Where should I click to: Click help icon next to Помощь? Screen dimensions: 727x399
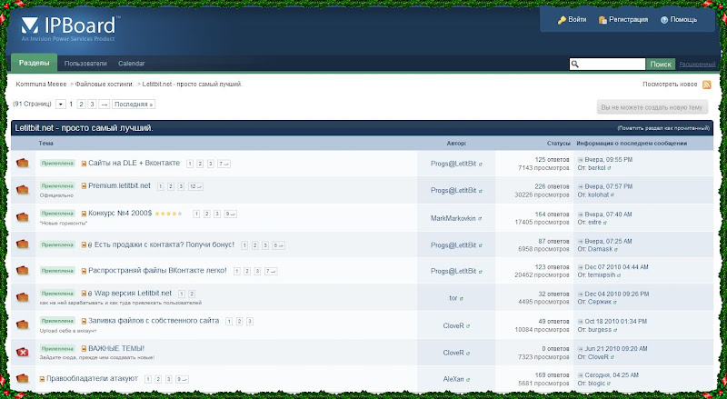click(x=664, y=20)
